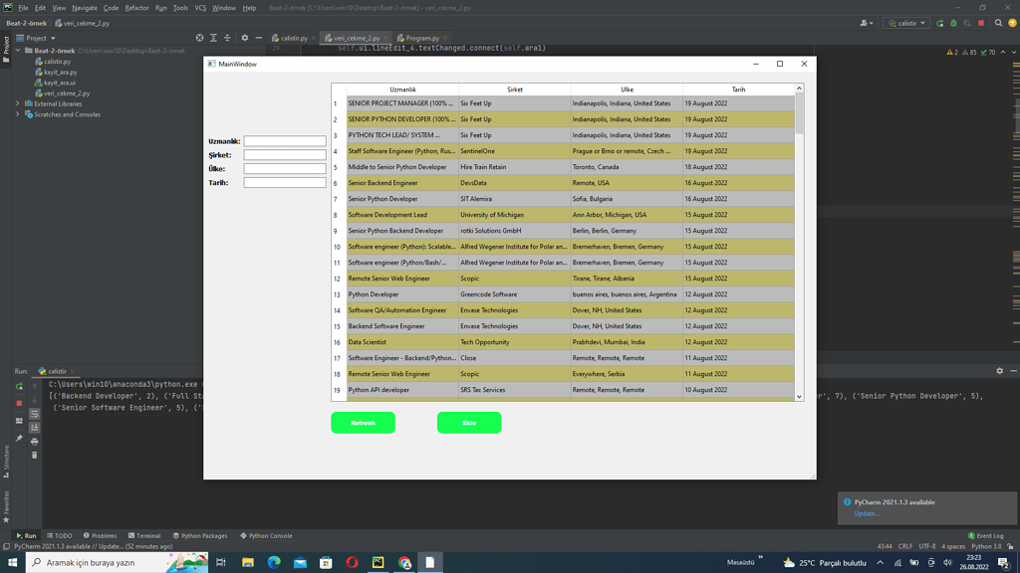This screenshot has width=1020, height=573.
Task: Open the VCS menu
Action: [x=200, y=8]
